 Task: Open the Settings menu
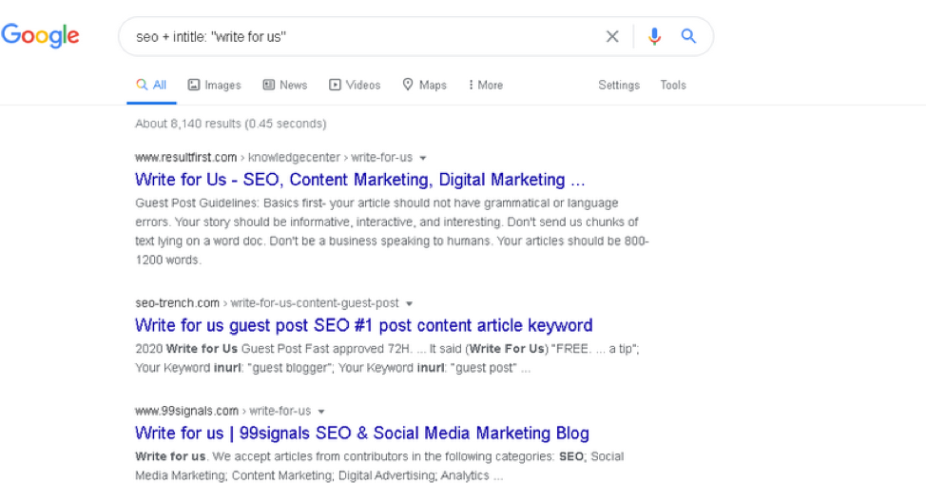(619, 86)
